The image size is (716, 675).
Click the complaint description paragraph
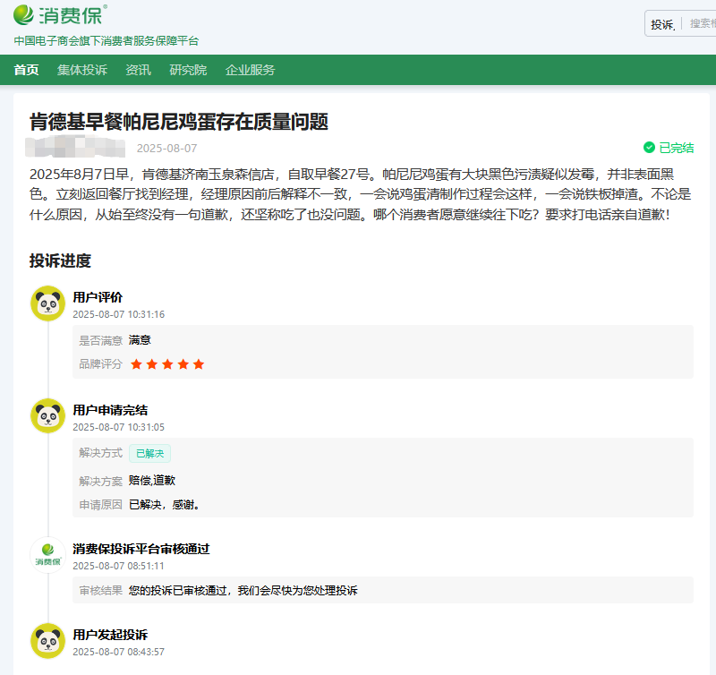click(361, 194)
